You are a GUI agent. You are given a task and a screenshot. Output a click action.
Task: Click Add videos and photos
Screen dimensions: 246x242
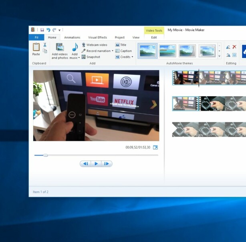click(60, 51)
